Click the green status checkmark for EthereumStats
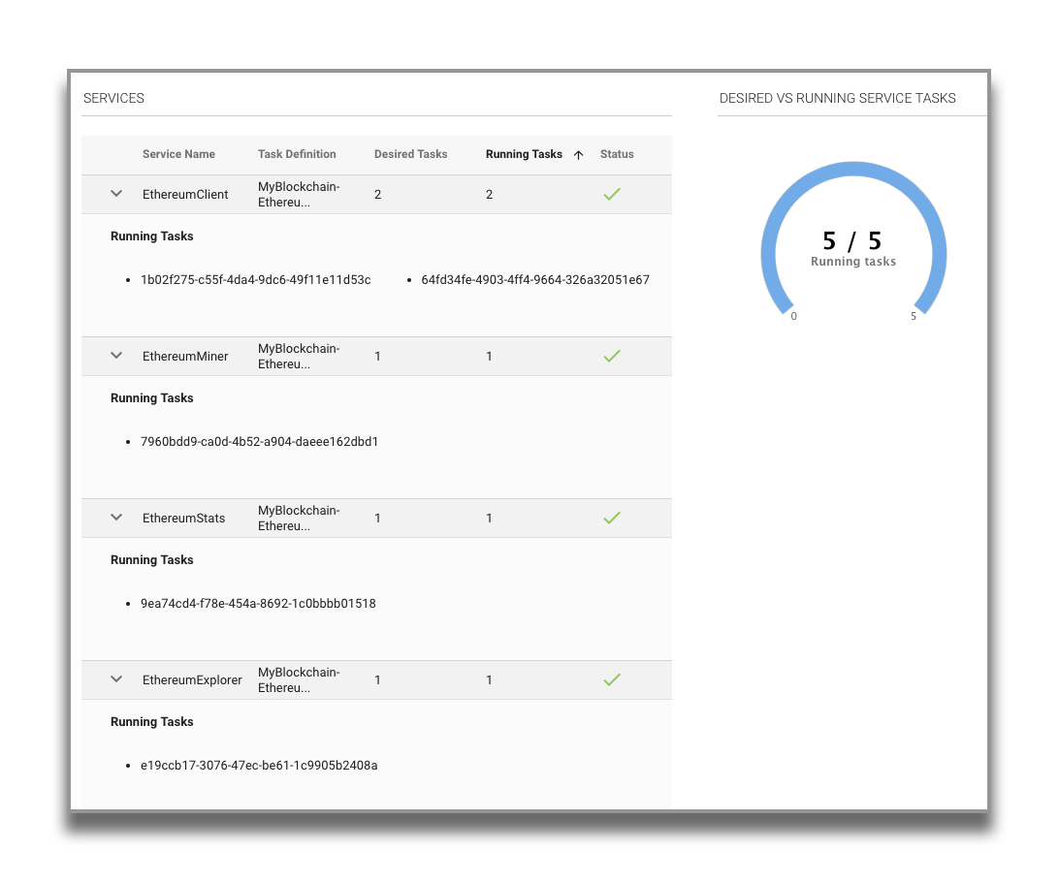The height and width of the screenshot is (882, 1059). pos(611,518)
